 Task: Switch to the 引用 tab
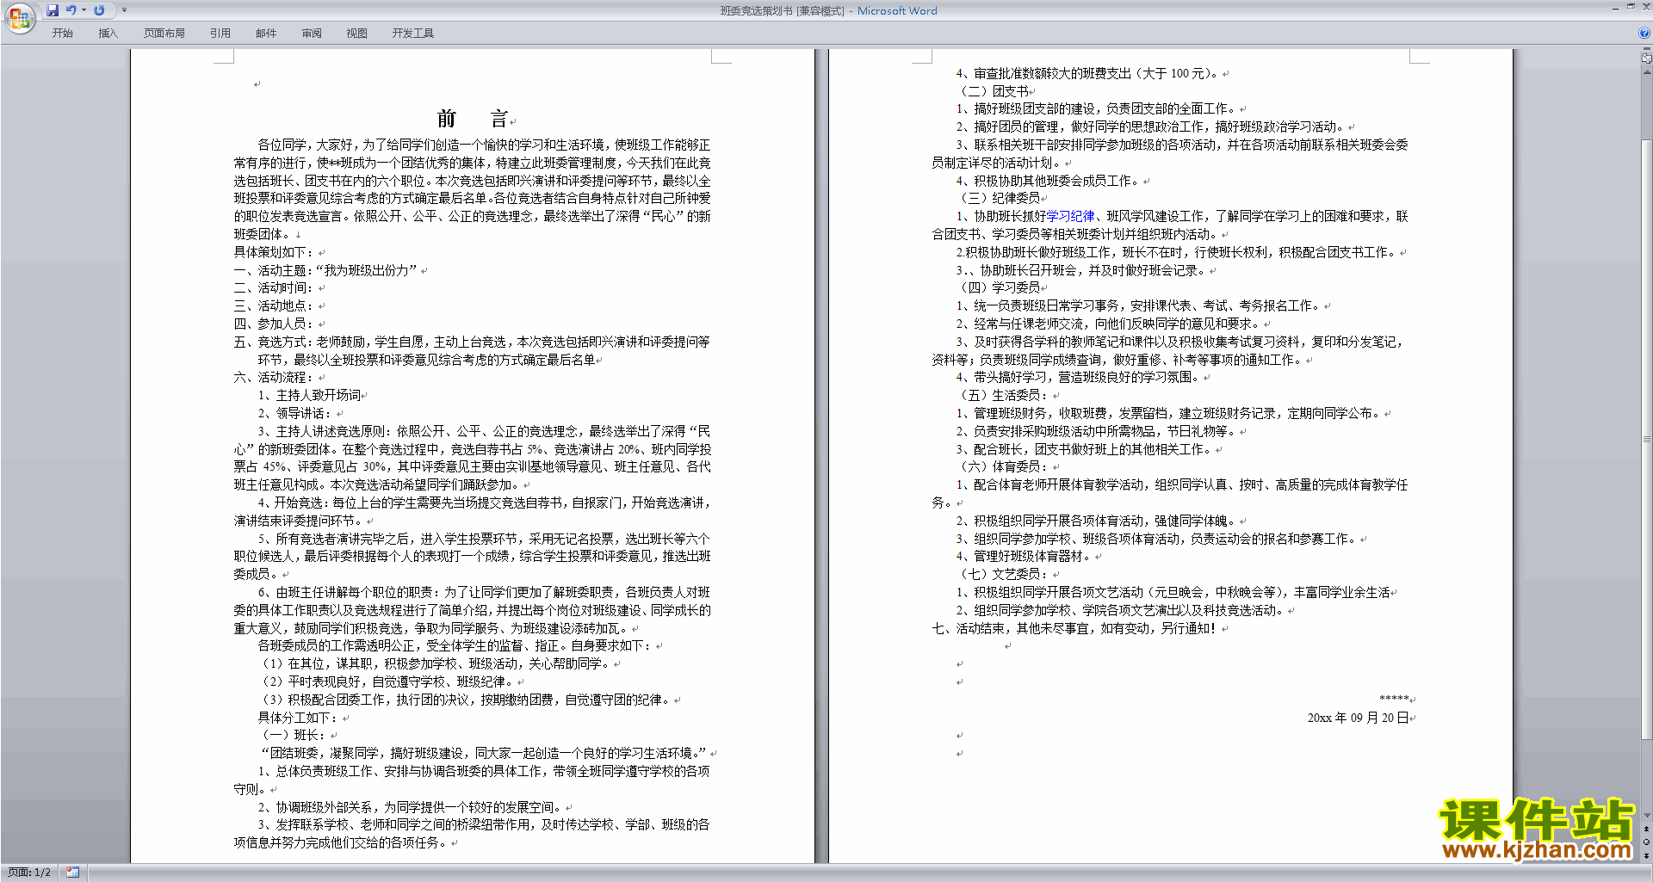[220, 34]
